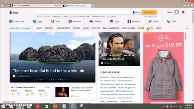This screenshot has height=109, width=194.
Task: Open the Office icon link
Action: click(x=52, y=21)
